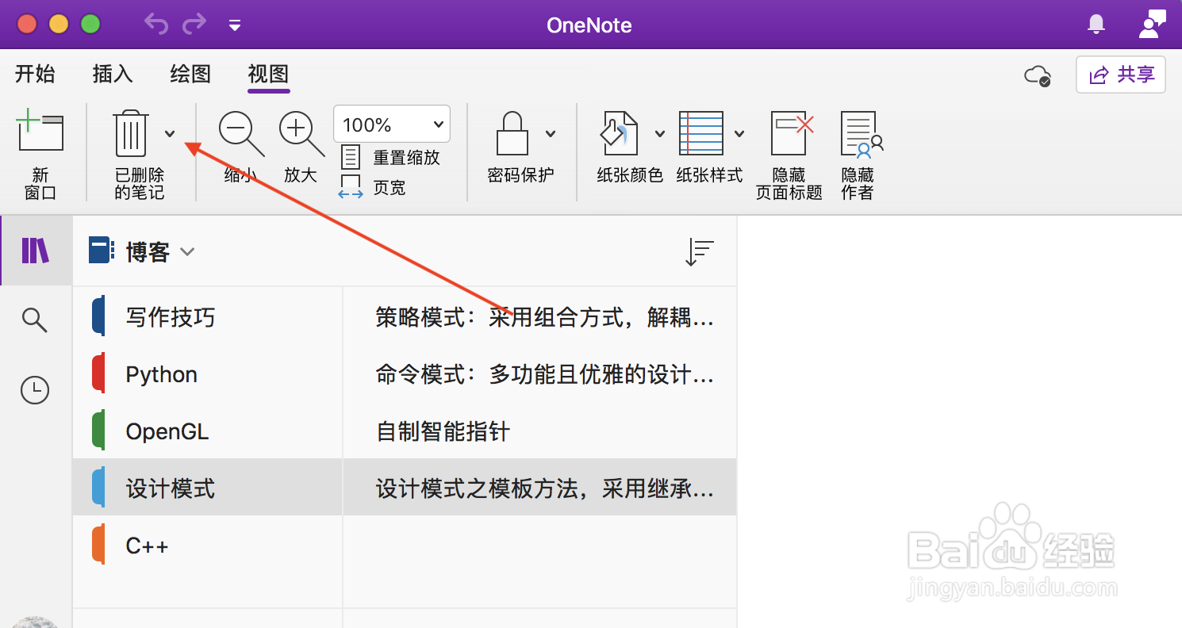Zoom out with the 缩小 magnifier

point(240,135)
